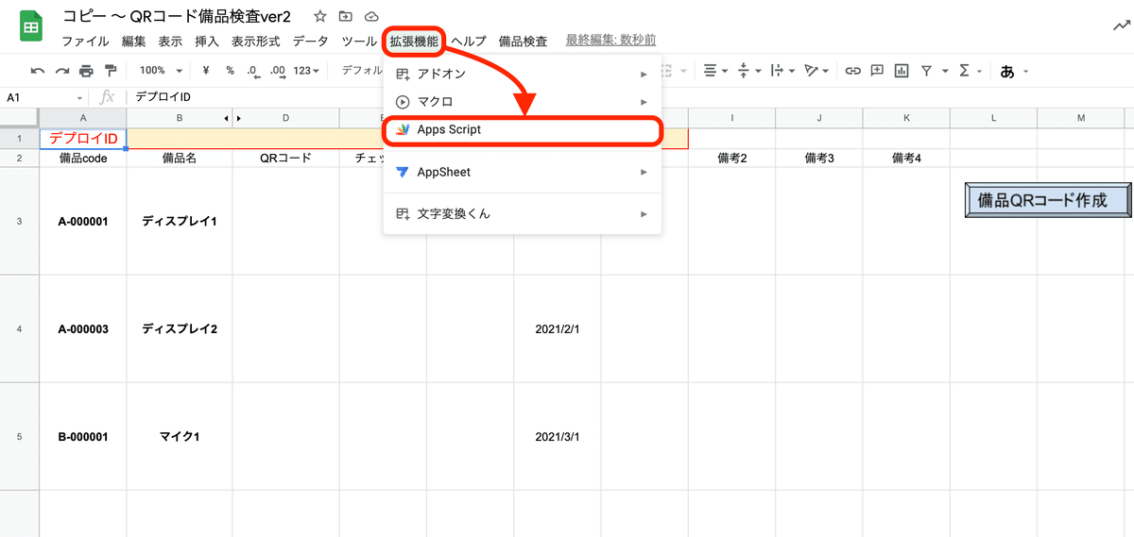This screenshot has height=537, width=1134.
Task: Close the 拡張機能 menu
Action: [414, 42]
